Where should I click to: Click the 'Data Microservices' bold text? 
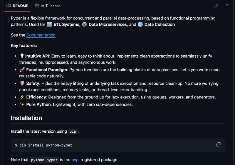coord(108,24)
